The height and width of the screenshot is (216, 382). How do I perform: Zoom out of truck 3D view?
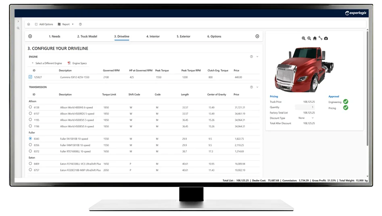tap(309, 38)
